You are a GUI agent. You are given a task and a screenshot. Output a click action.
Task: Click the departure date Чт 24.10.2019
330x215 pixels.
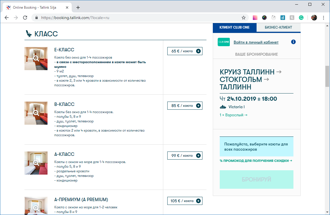[238, 99]
